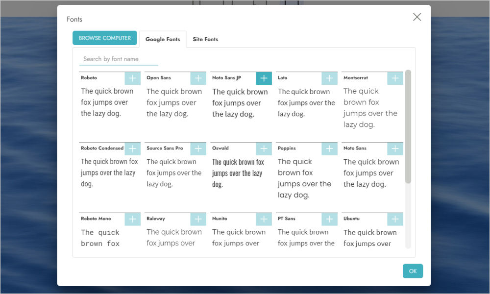This screenshot has width=490, height=294.
Task: Add Source Sans Pro with its plus icon
Action: 198,148
